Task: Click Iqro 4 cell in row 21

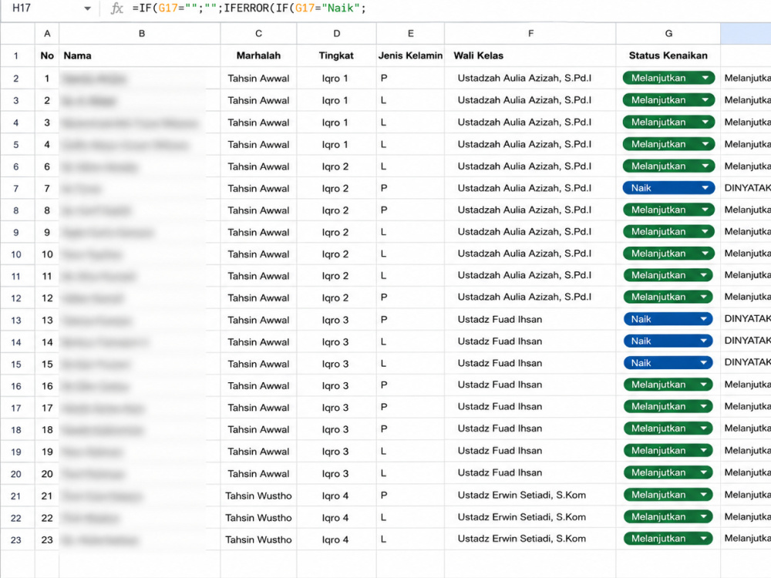Action: click(336, 496)
